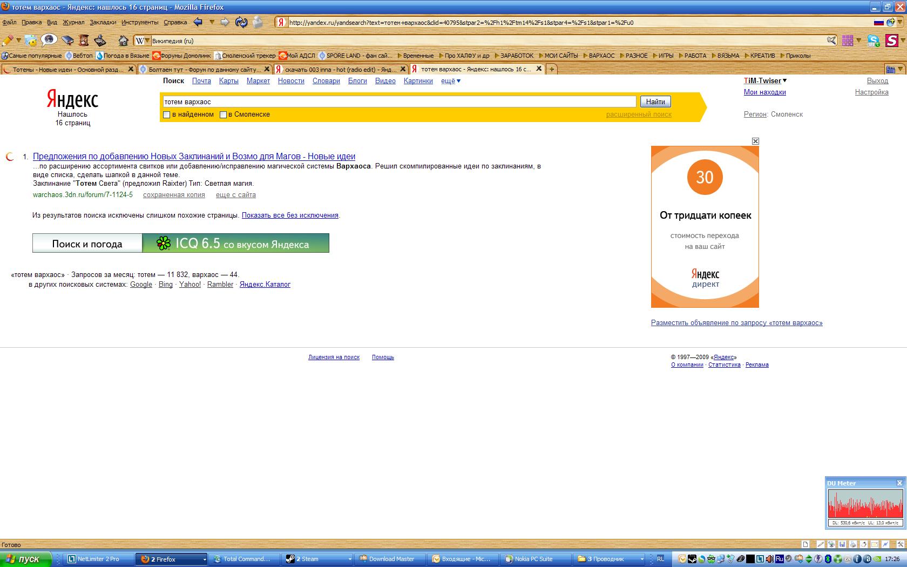907x567 pixels.
Task: Close the Болтаем тут forum tab
Action: (267, 69)
